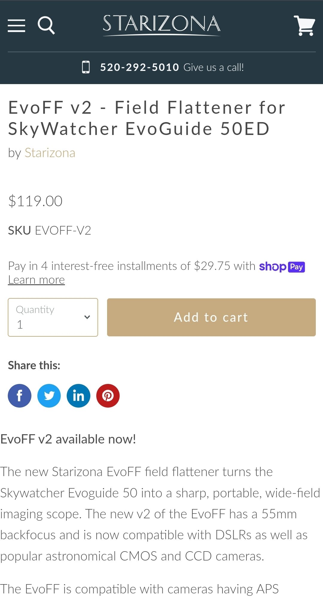Screen dimensions: 323x597
Task: Tap the phone icon in header
Action: (x=86, y=67)
